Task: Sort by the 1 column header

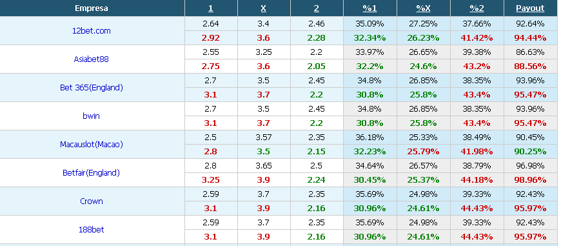Action: click(210, 8)
